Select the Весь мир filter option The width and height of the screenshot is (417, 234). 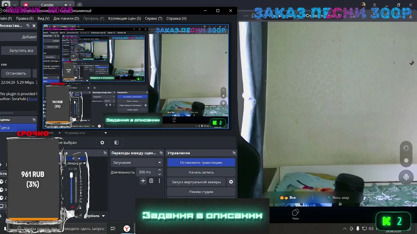click(338, 198)
